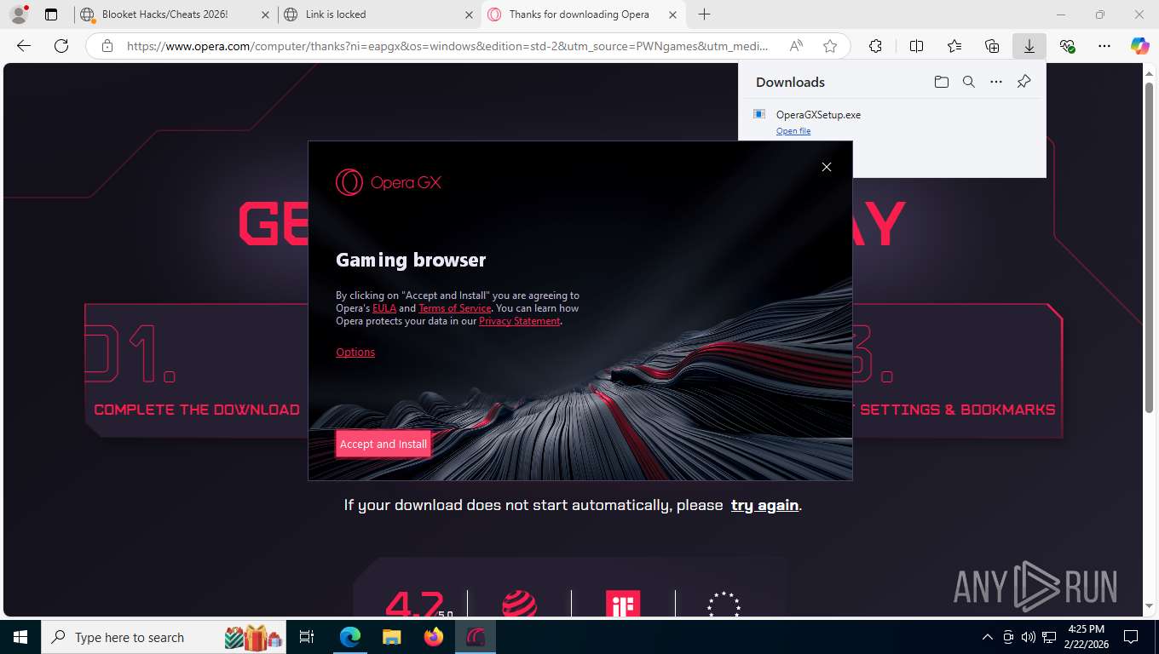Open the volume control tray icon
The width and height of the screenshot is (1159, 654).
[x=1028, y=637]
